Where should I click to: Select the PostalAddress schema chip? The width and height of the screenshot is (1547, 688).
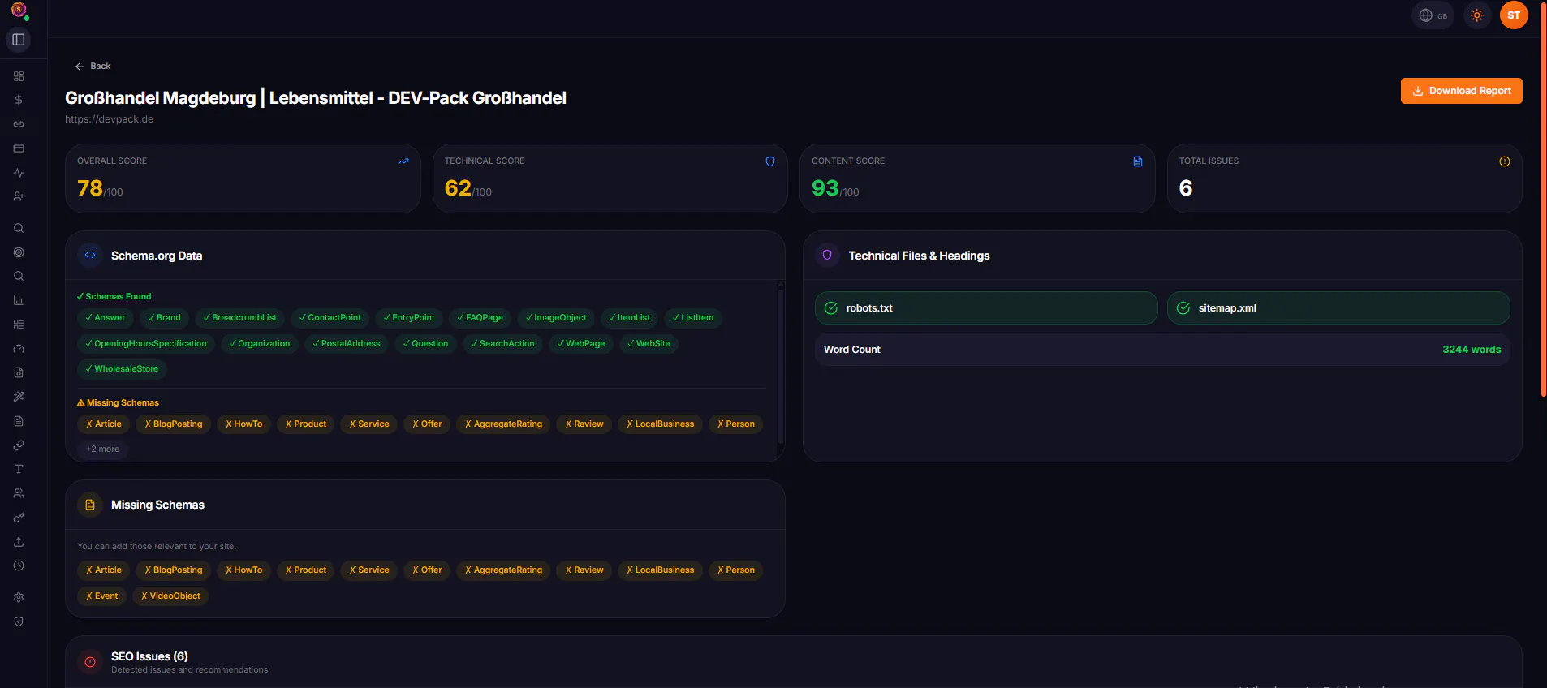pyautogui.click(x=347, y=344)
